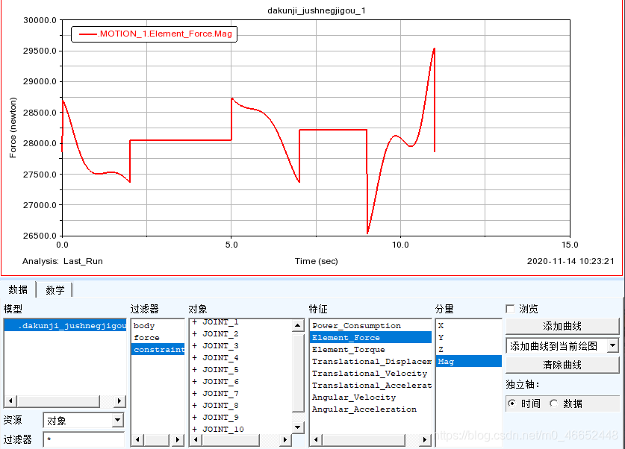This screenshot has height=449, width=625.
Task: Switch to the 数据 tab
Action: click(x=18, y=289)
